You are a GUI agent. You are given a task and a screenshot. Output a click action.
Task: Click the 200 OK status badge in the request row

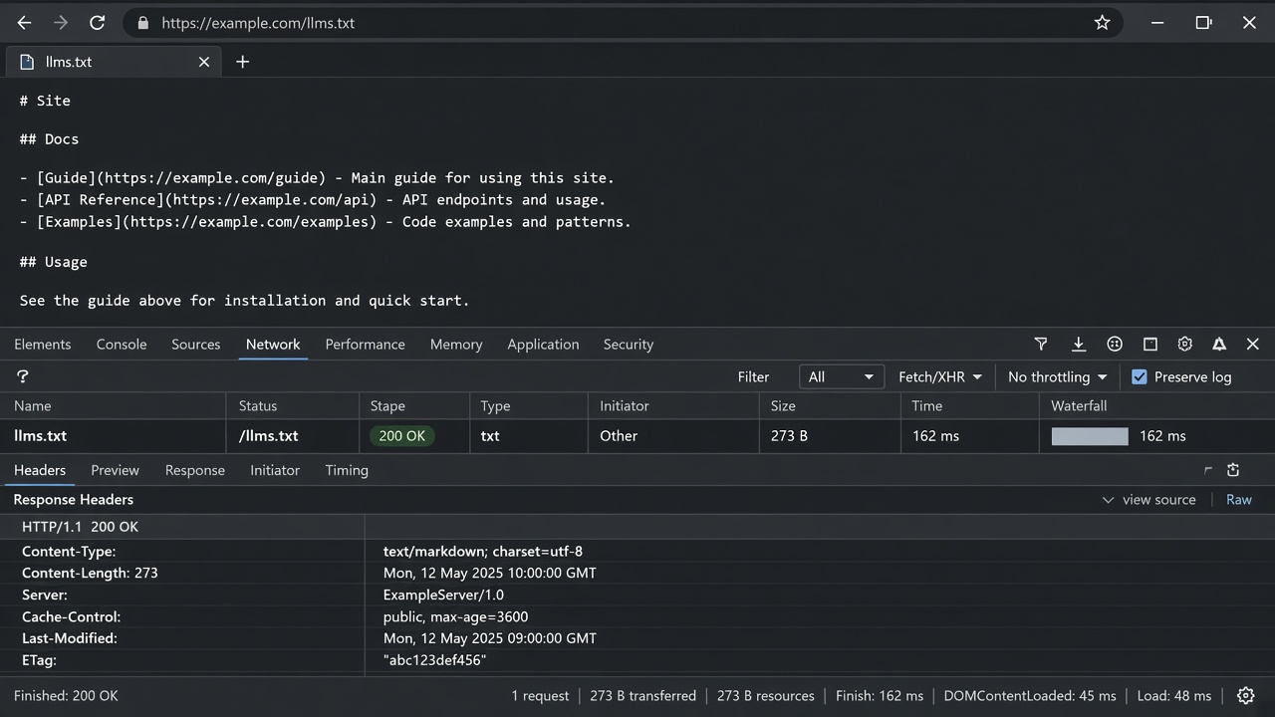coord(402,435)
